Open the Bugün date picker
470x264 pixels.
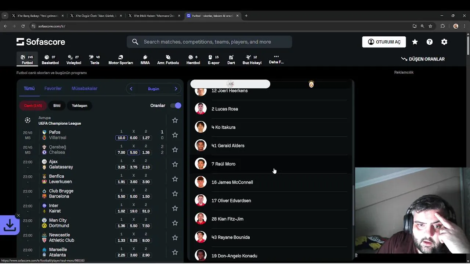click(153, 89)
